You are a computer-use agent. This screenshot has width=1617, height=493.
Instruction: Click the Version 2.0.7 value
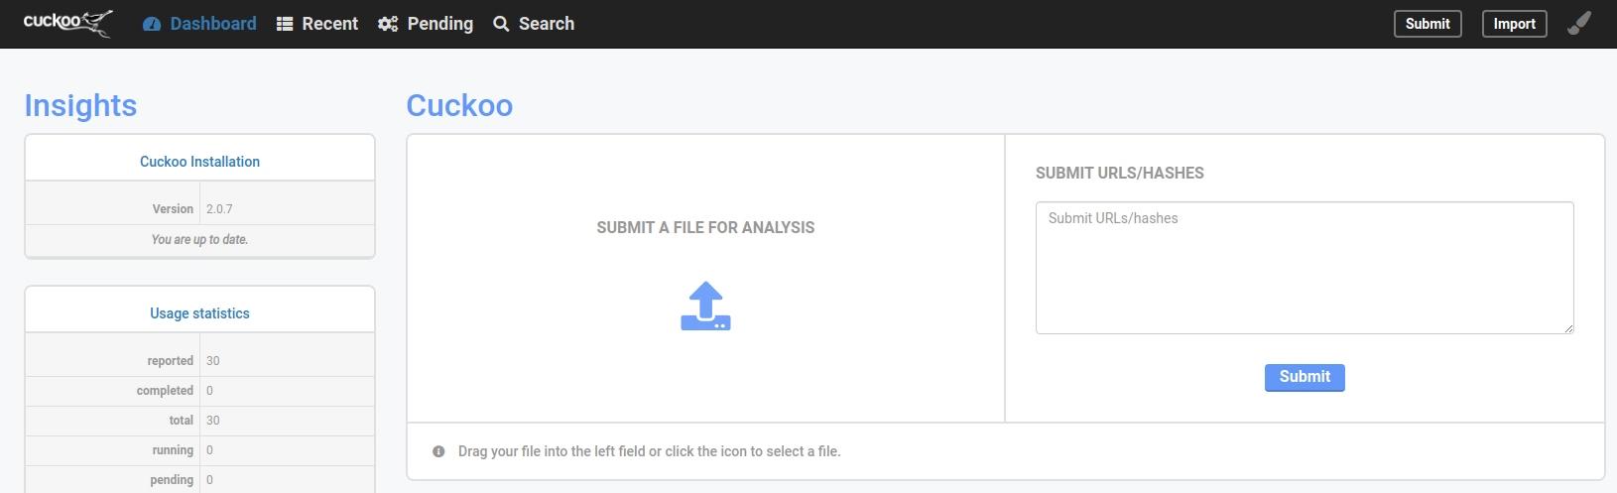pyautogui.click(x=219, y=209)
